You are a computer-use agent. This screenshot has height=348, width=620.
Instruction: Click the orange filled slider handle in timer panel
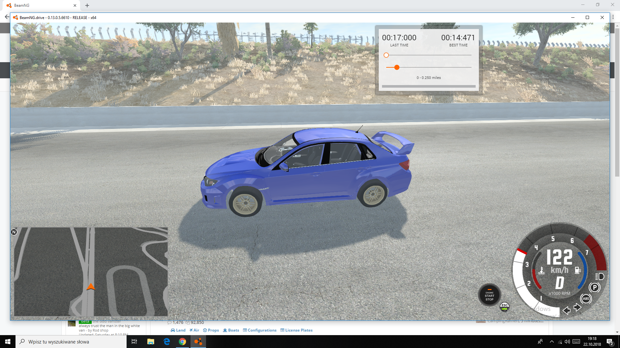point(397,67)
